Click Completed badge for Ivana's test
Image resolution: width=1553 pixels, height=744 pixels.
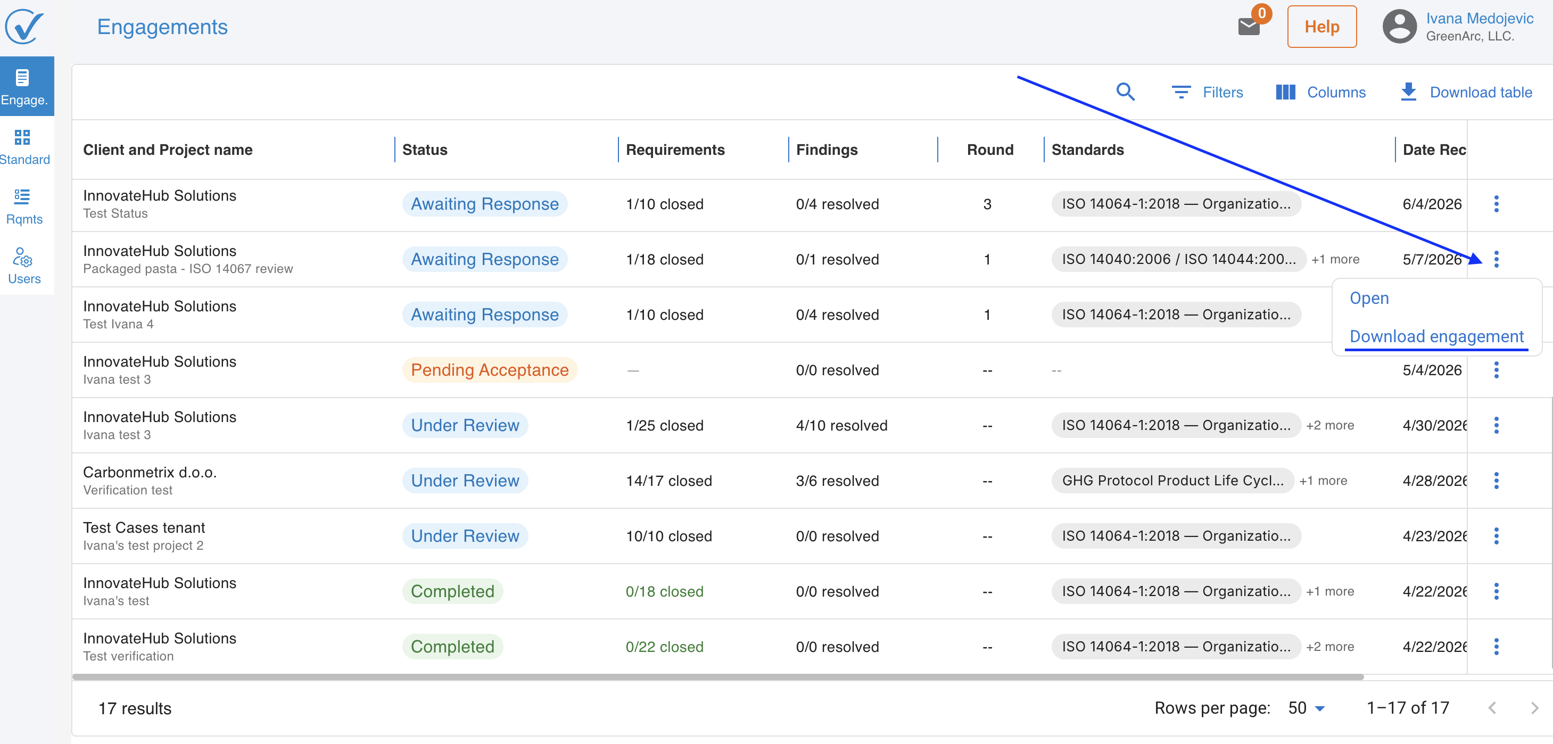click(452, 591)
